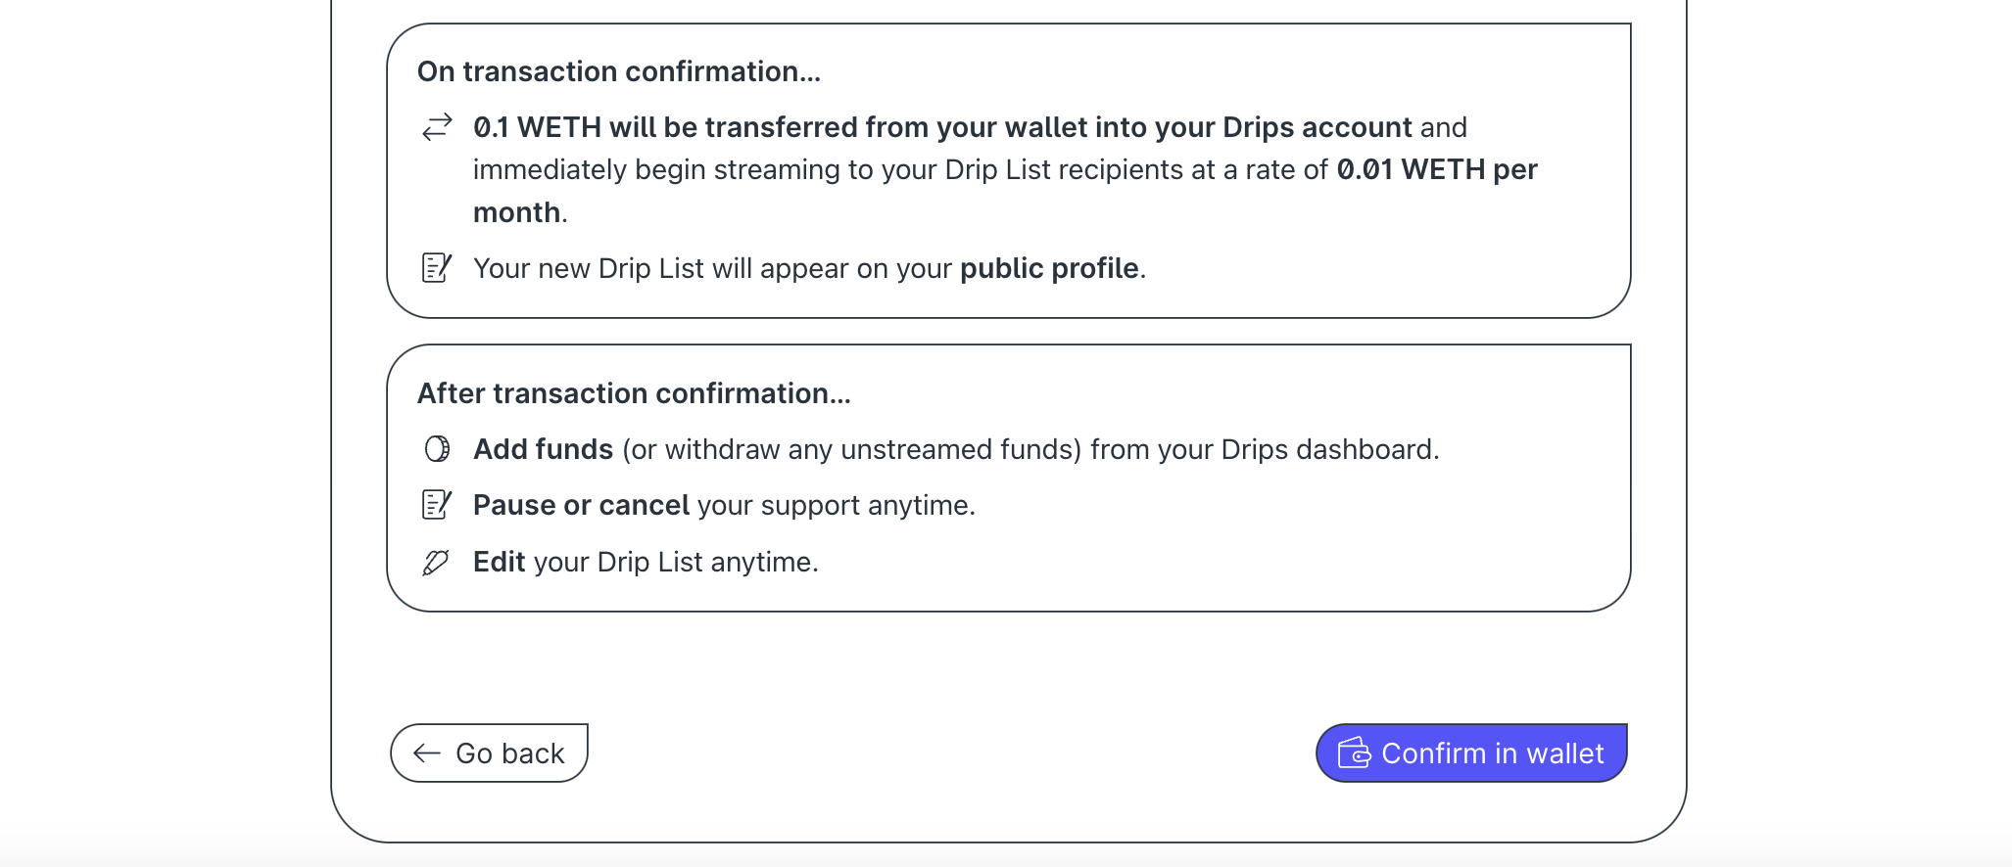Image resolution: width=2012 pixels, height=867 pixels.
Task: Click the list-edit icon beside Pause or cancel
Action: click(x=437, y=504)
